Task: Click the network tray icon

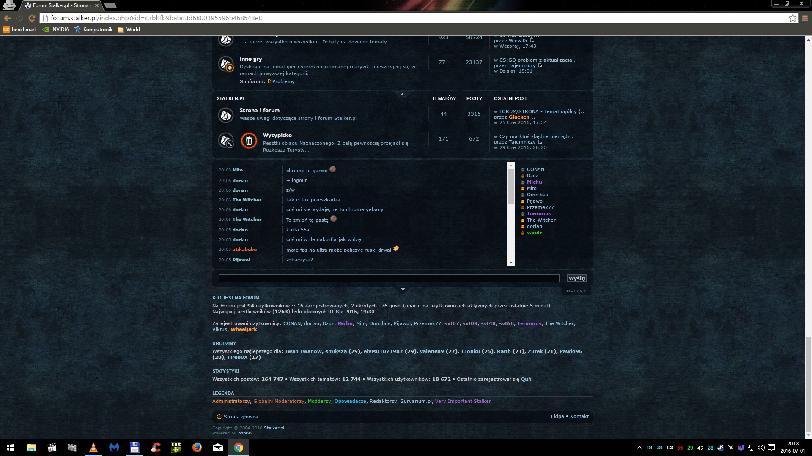Action: tap(751, 448)
